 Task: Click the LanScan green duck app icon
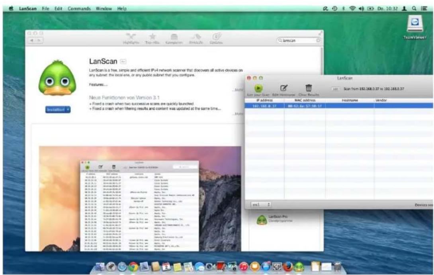[x=57, y=79]
